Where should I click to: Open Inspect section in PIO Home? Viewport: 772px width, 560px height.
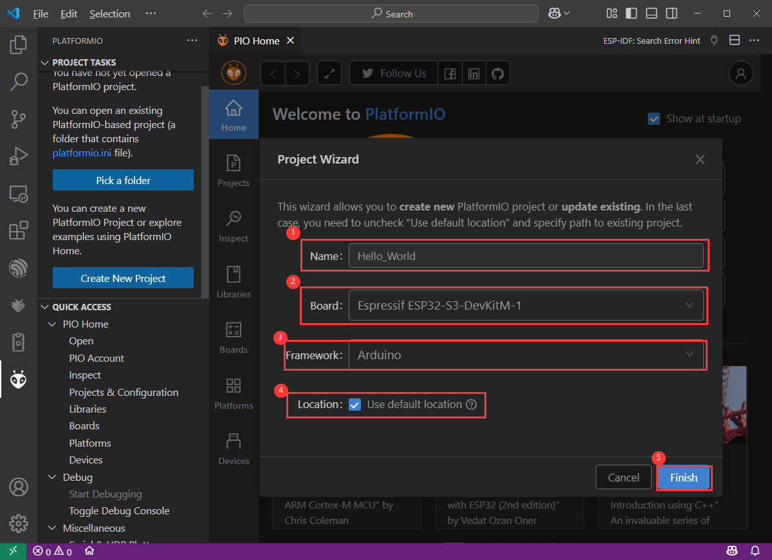point(234,226)
